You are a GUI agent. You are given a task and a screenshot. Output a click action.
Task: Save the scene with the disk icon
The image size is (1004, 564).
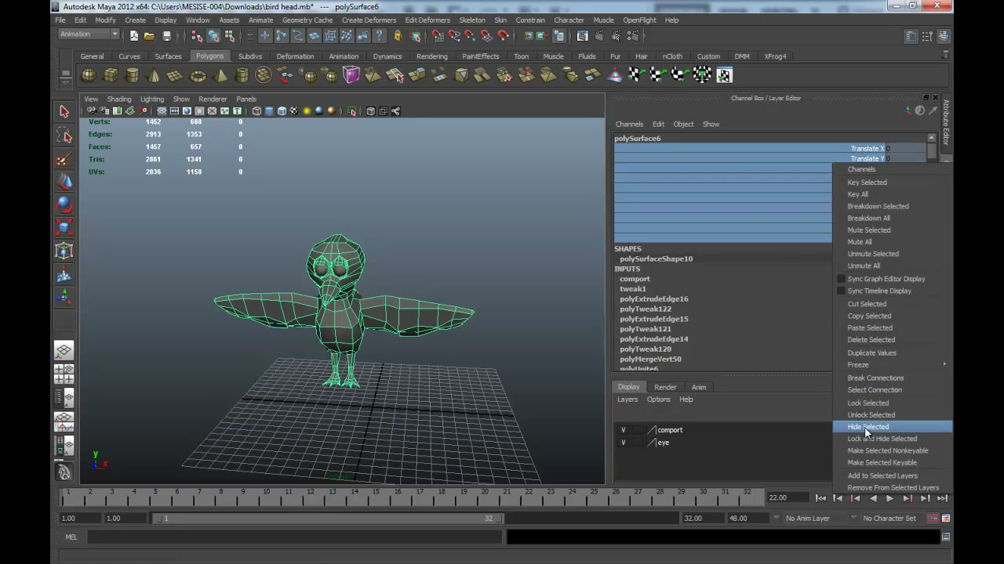pyautogui.click(x=166, y=36)
